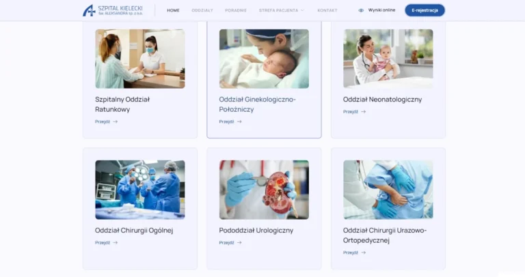Click the Pododdział Urologiczny kidney thumbnail
The width and height of the screenshot is (525, 277).
click(x=264, y=190)
